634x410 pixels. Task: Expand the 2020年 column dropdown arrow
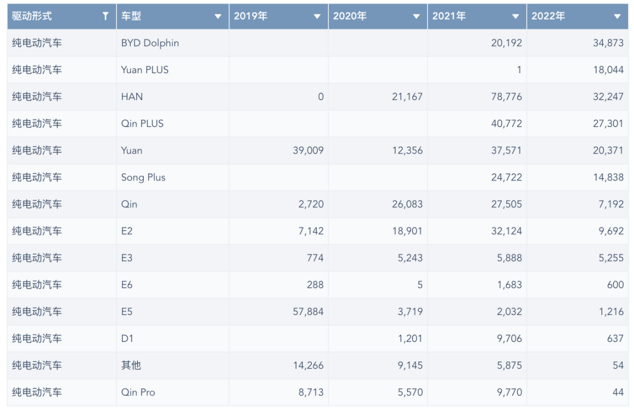(416, 16)
